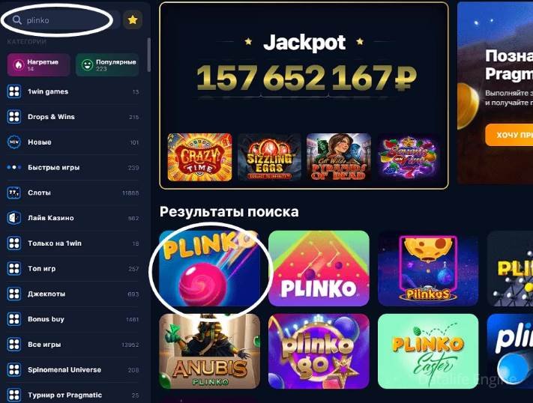Open the Быстрые игры dots icon
Screen dimensions: 533x403
(x=14, y=167)
